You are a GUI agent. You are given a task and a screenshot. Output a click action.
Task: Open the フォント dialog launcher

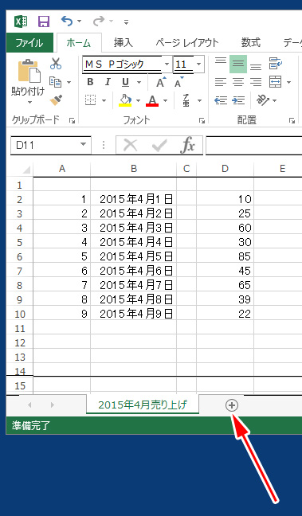[x=202, y=121]
